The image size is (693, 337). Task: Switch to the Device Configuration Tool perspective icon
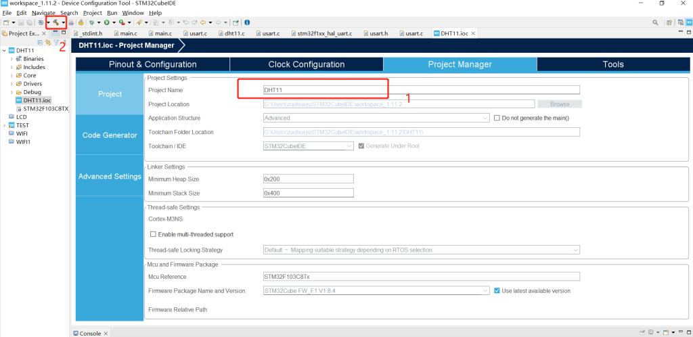[690, 22]
